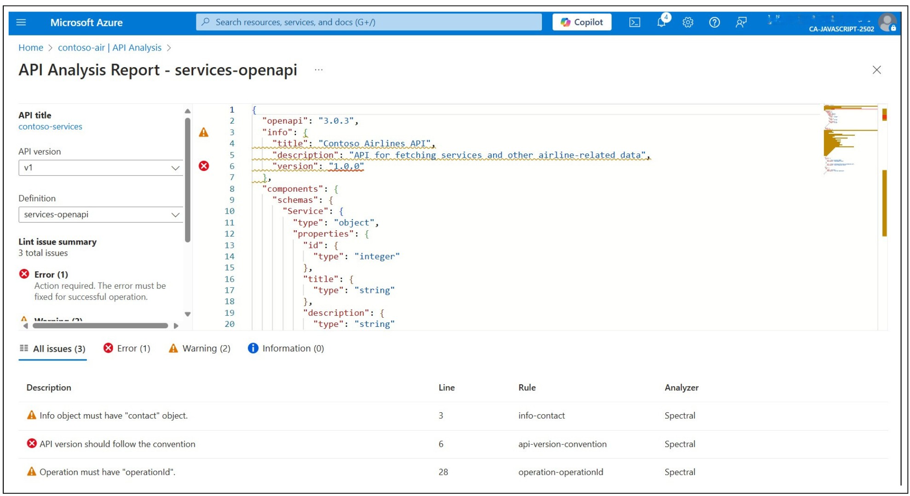Click the warning icon in info-contact row
Image resolution: width=910 pixels, height=496 pixels.
pos(31,415)
